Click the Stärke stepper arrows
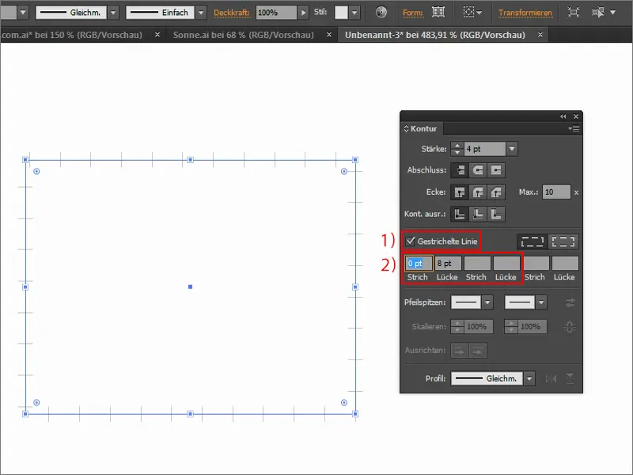This screenshot has width=633, height=475. (x=457, y=149)
